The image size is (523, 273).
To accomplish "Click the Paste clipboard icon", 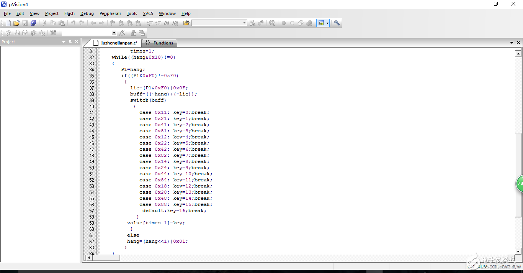I will pos(62,23).
